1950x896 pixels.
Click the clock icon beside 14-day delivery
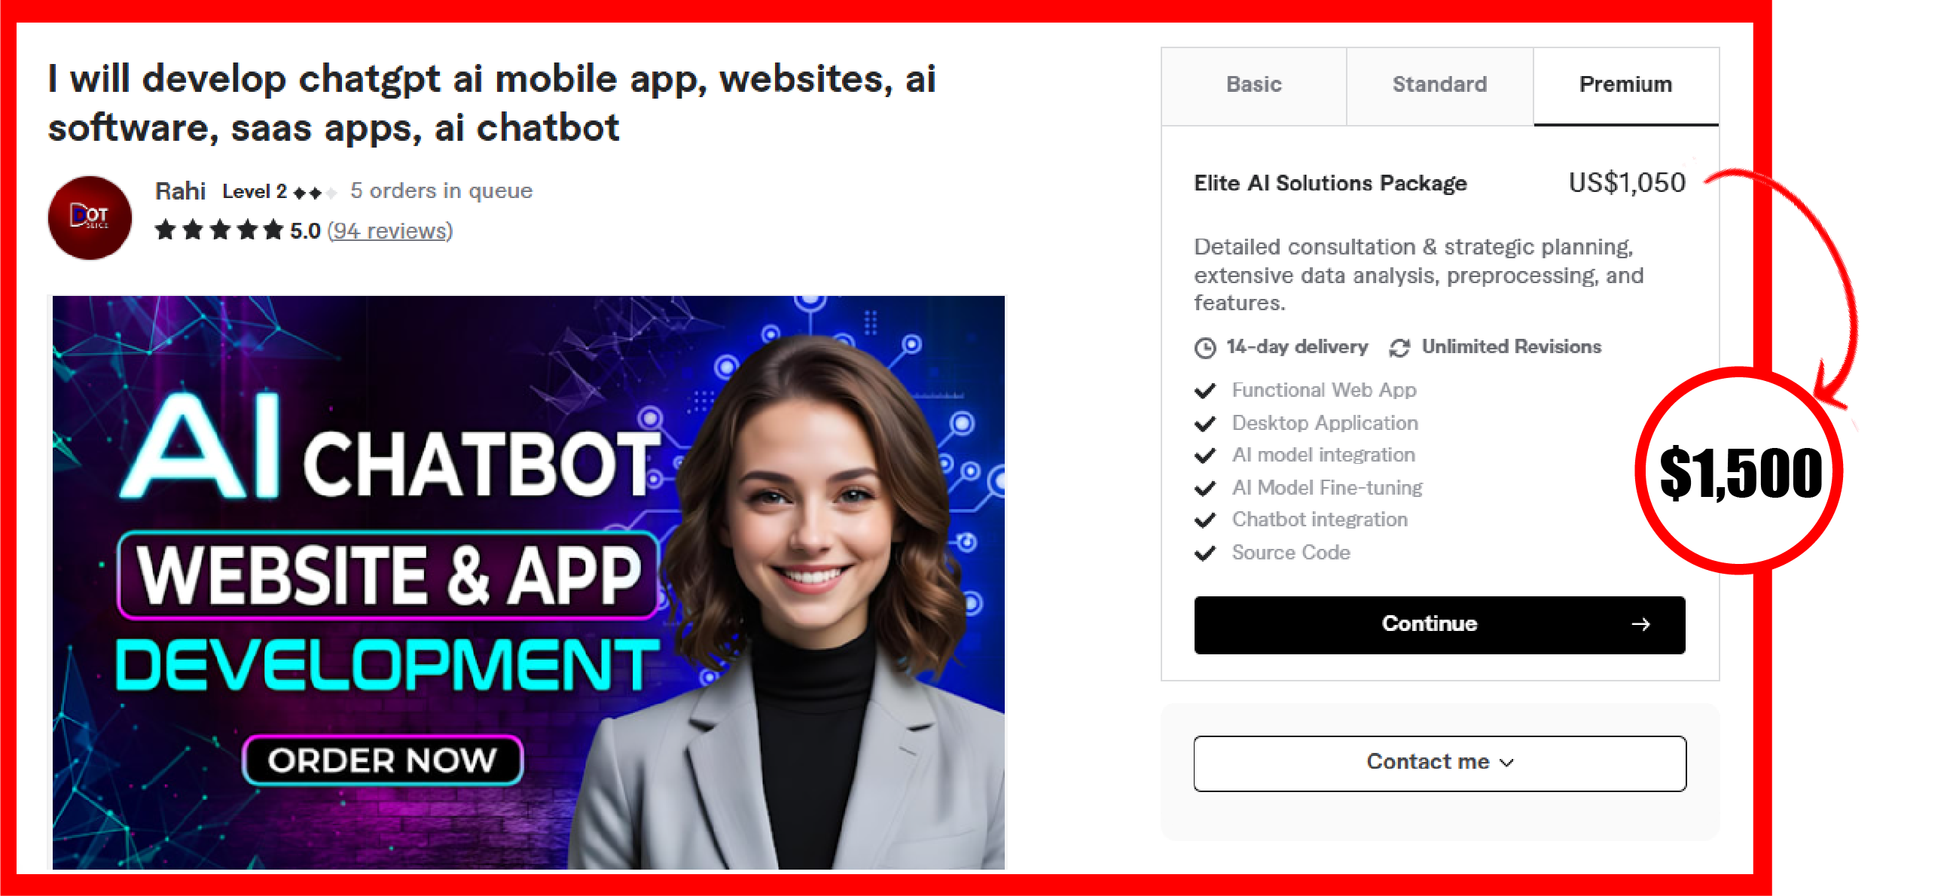tap(1205, 347)
